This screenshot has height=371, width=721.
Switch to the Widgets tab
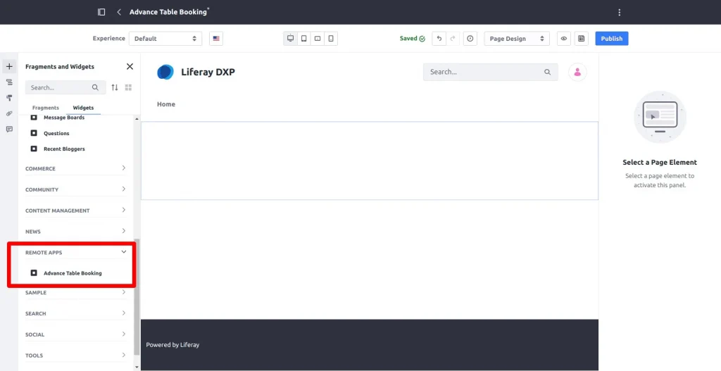point(83,108)
